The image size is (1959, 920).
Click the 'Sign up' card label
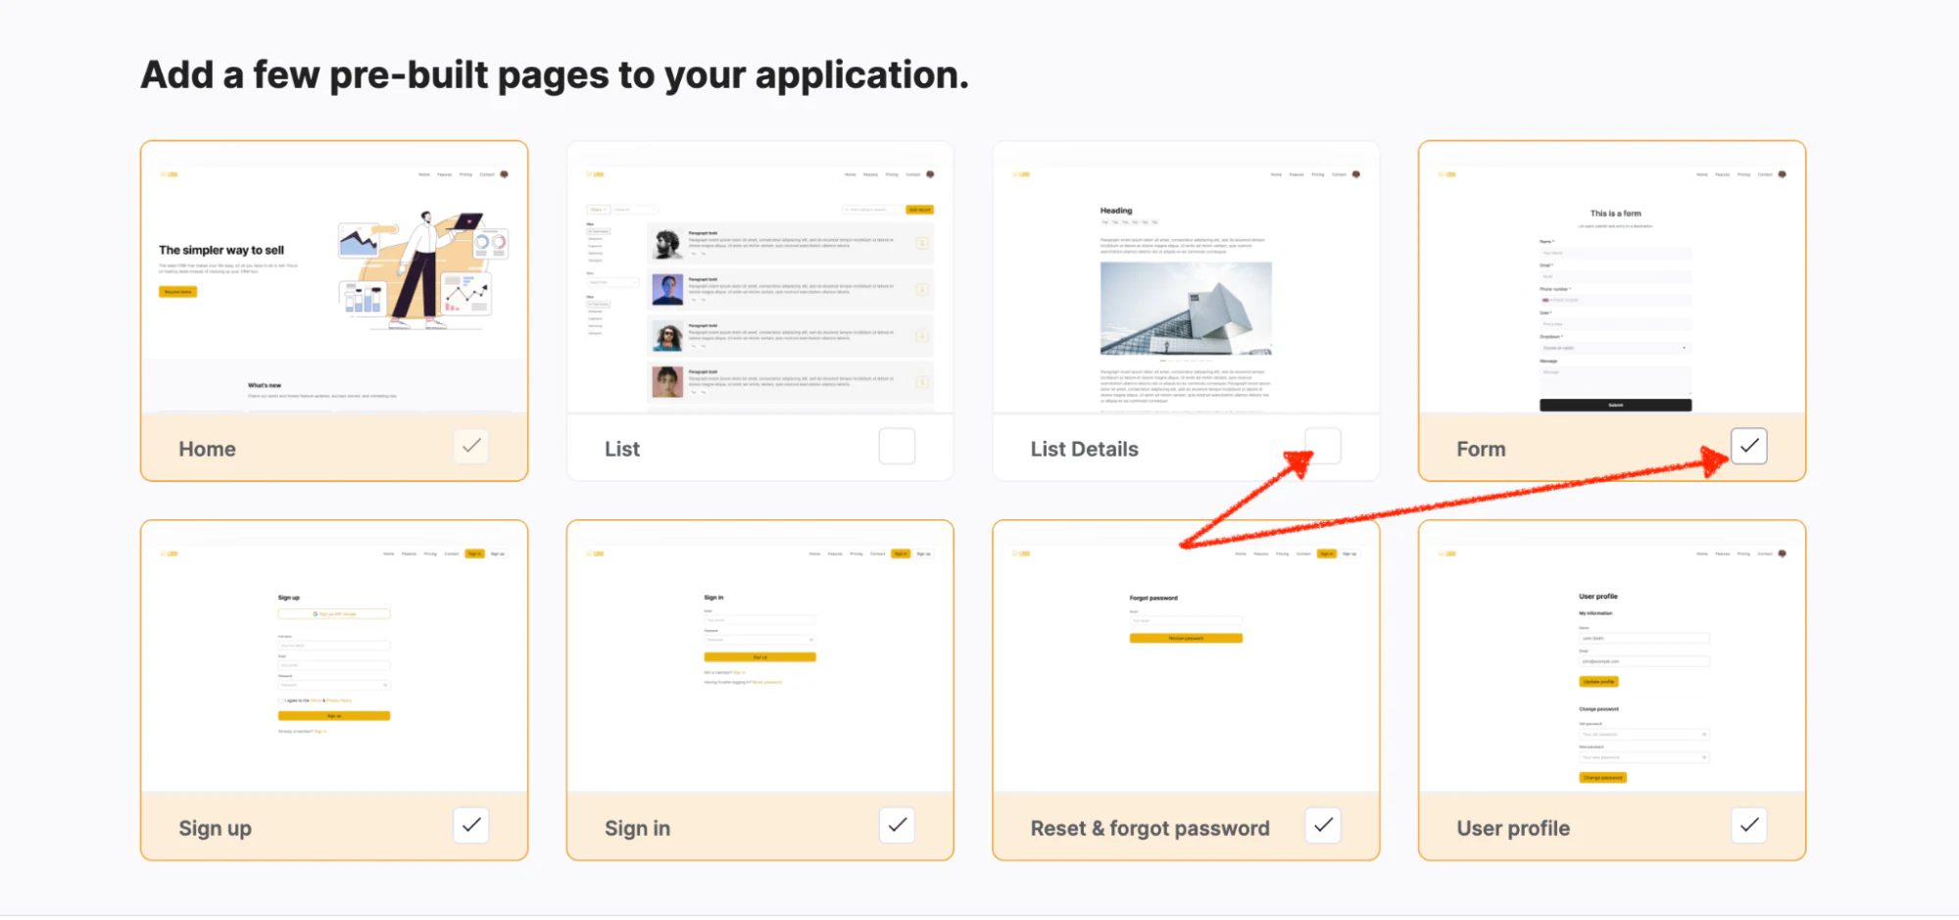[x=215, y=829]
